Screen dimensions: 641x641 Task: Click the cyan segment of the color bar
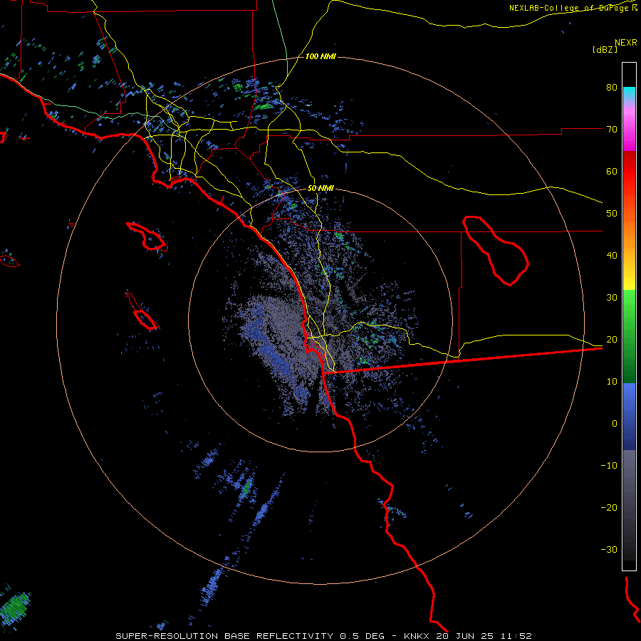pyautogui.click(x=629, y=93)
